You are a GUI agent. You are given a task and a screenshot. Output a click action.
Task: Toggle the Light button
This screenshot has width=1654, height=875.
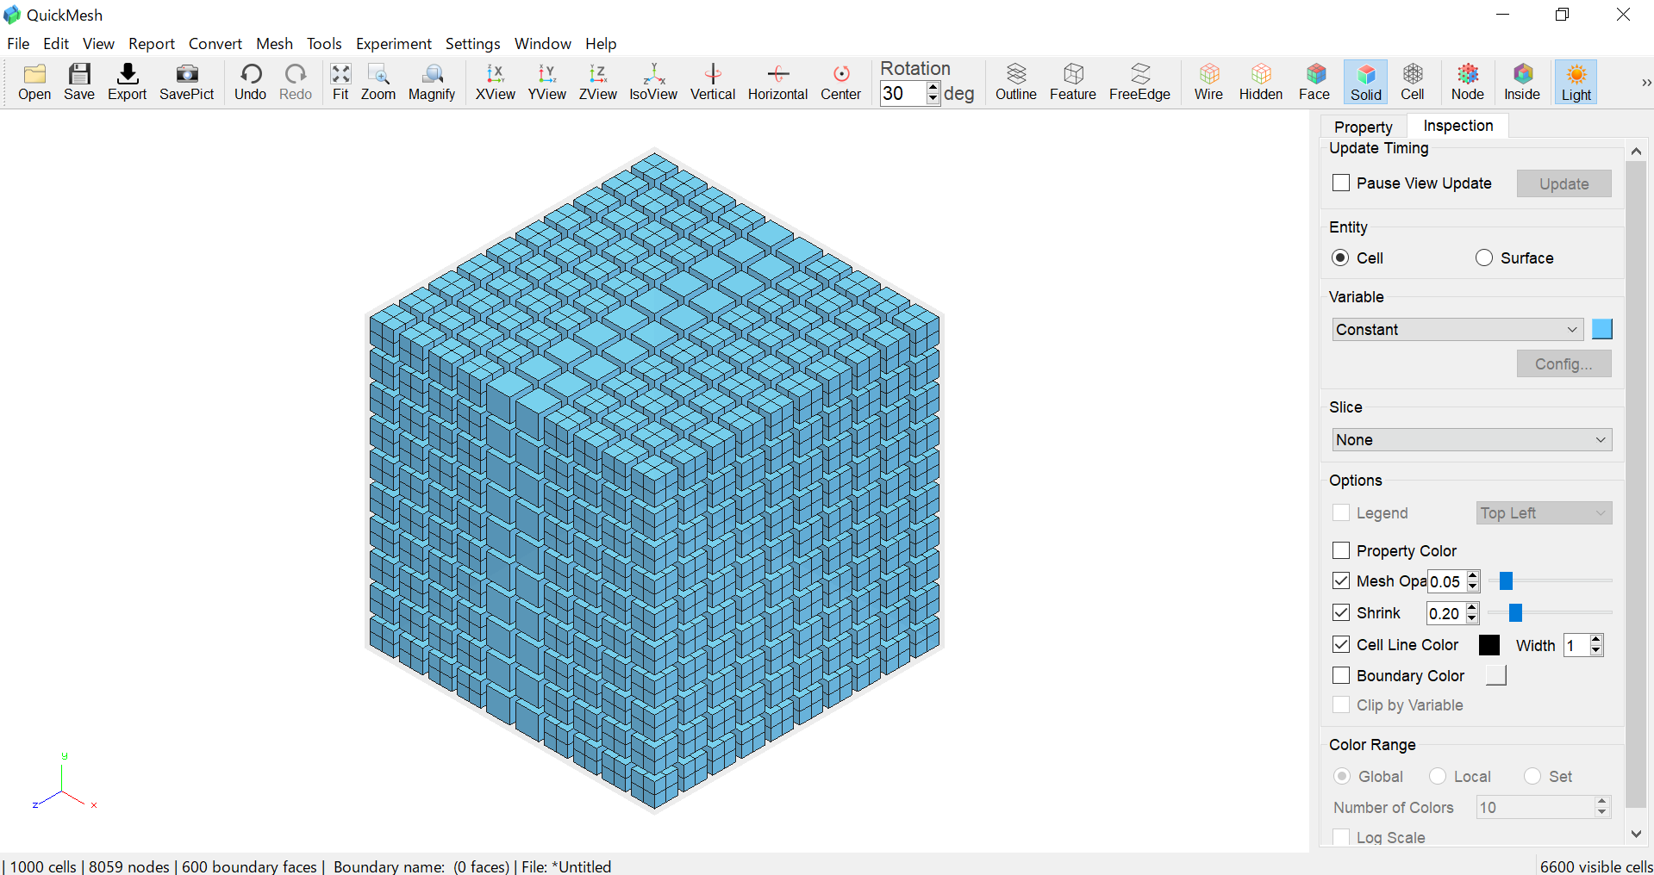tap(1576, 83)
